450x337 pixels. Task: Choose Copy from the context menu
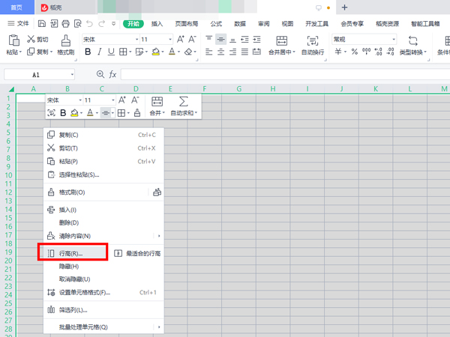(x=103, y=135)
